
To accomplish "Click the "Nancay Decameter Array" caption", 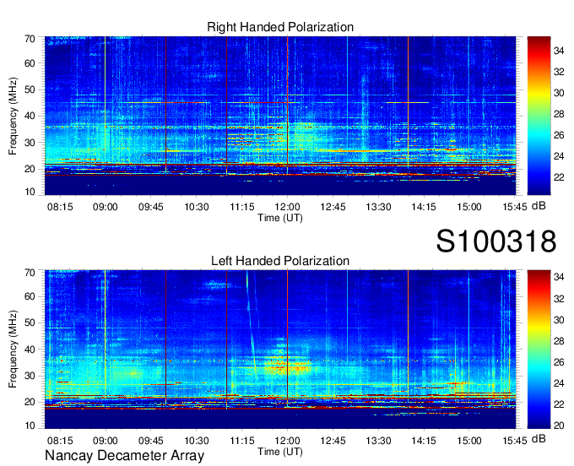I will pyautogui.click(x=124, y=456).
